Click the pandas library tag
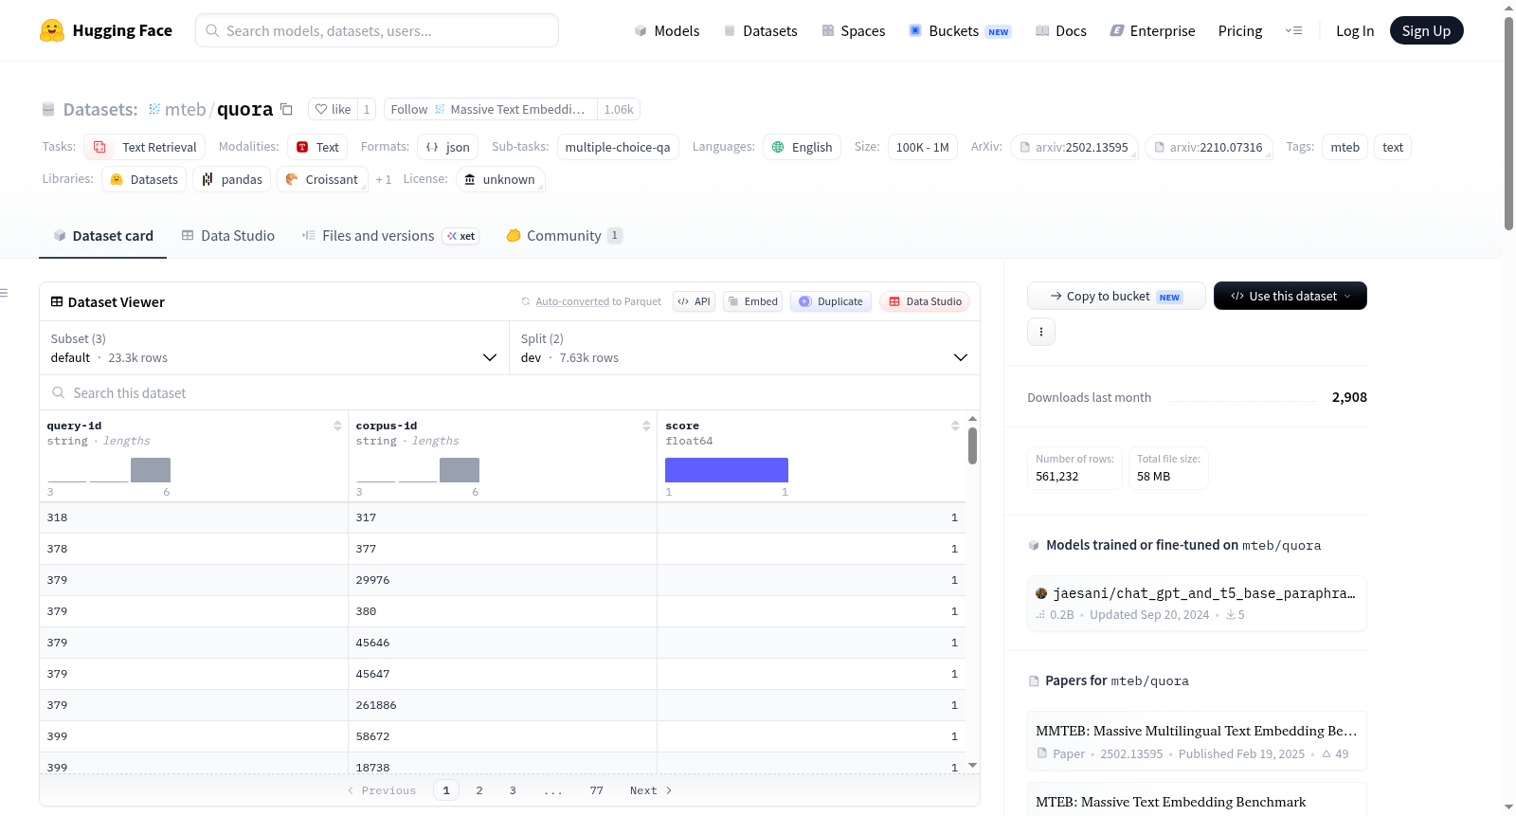1516x816 pixels. pyautogui.click(x=232, y=179)
